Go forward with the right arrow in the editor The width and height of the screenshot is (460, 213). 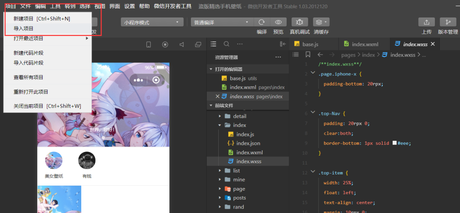click(x=332, y=55)
